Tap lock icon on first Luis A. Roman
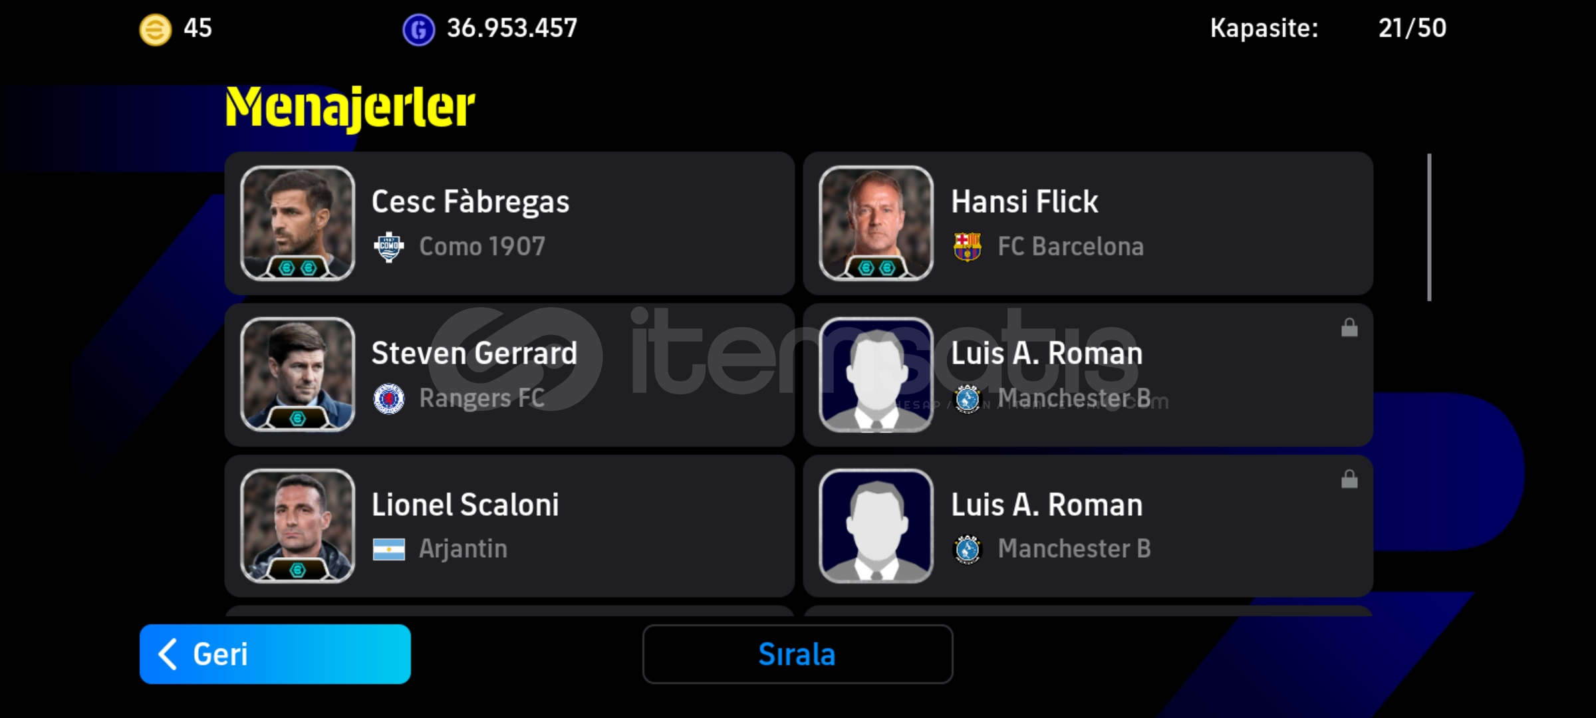 (x=1349, y=327)
